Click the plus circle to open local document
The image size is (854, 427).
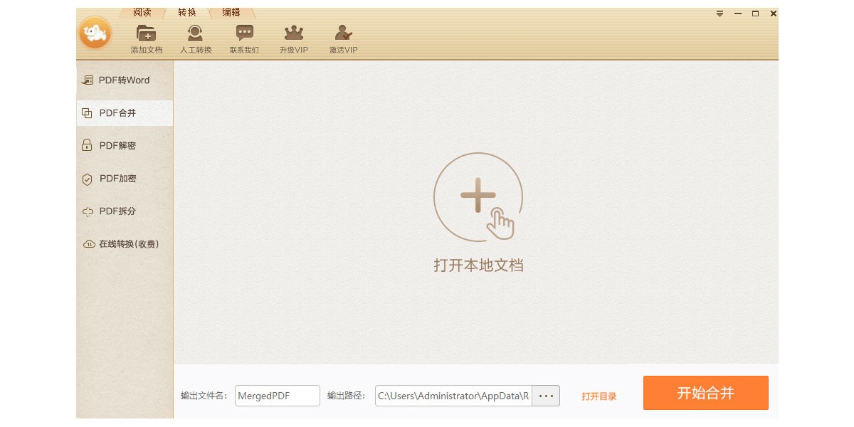click(x=478, y=197)
